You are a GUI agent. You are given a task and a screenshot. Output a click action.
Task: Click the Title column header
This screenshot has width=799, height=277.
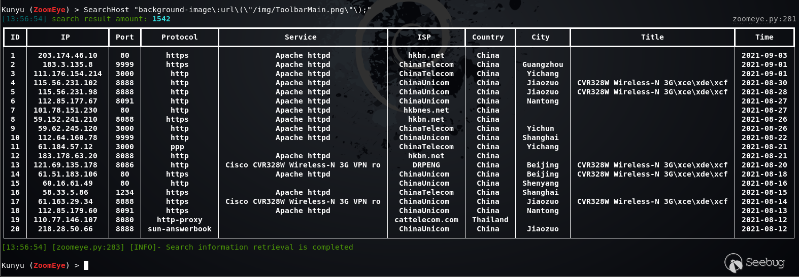[652, 37]
